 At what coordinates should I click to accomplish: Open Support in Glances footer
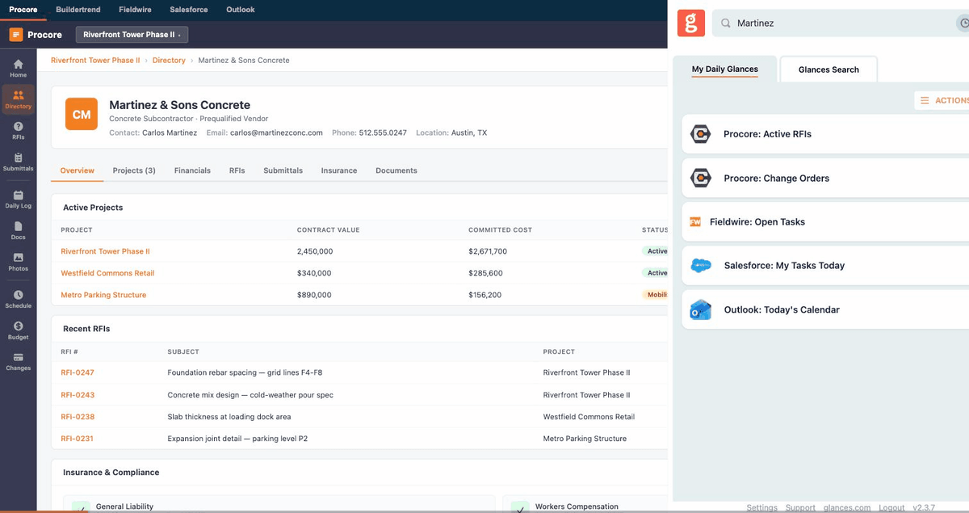point(800,507)
